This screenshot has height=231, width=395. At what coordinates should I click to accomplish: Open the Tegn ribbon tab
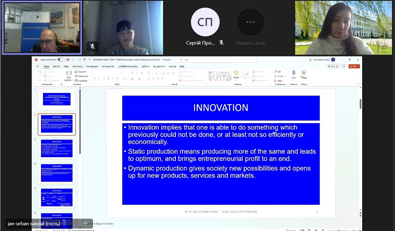[x=66, y=66]
